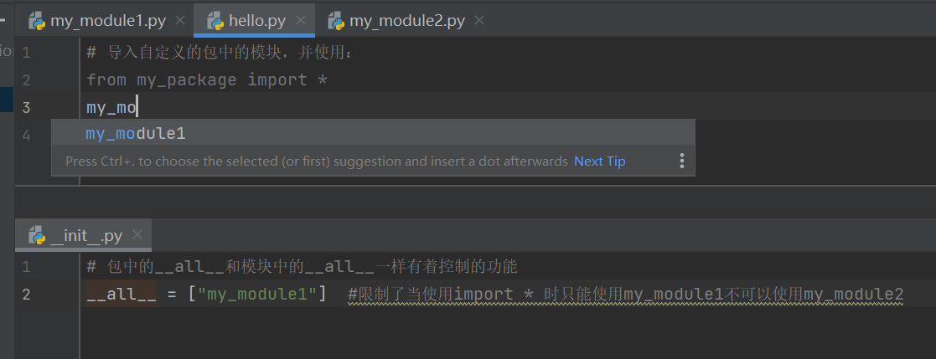Click the Next Tip link
This screenshot has width=936, height=359.
point(599,161)
